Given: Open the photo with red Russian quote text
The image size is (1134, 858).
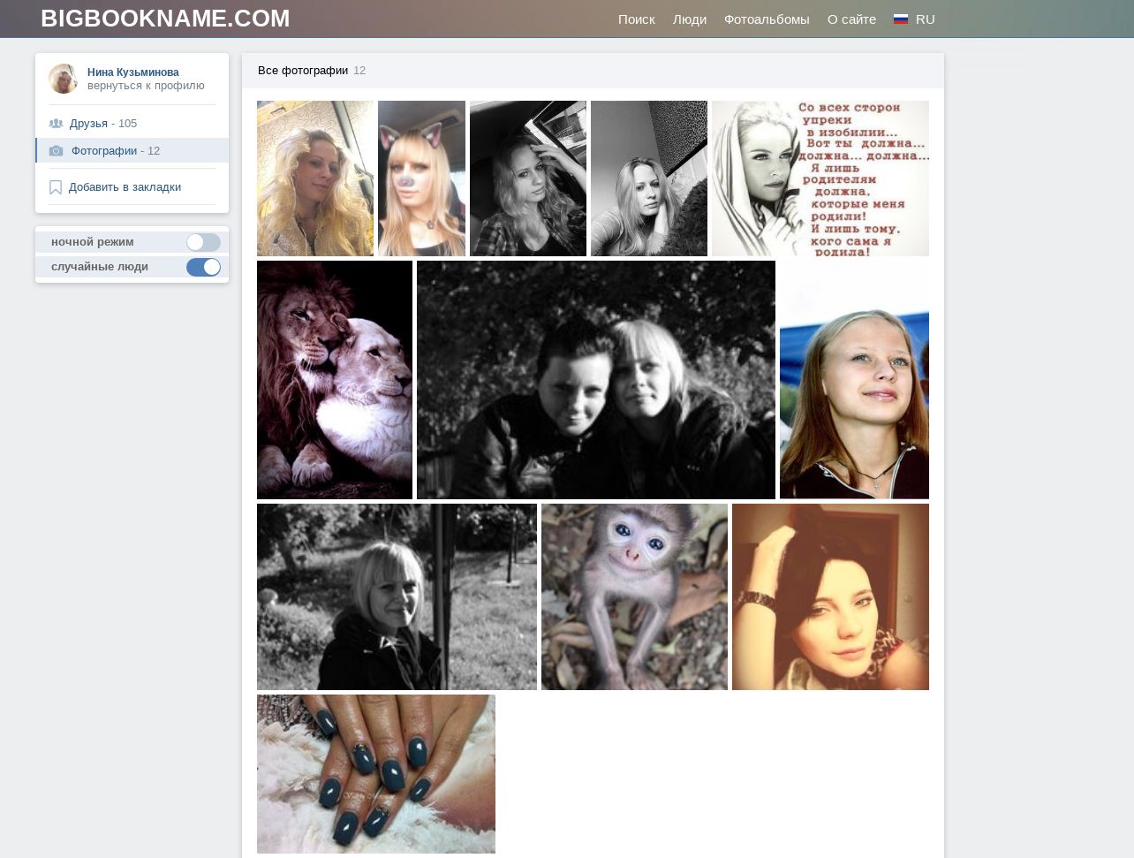Looking at the screenshot, I should tap(820, 178).
